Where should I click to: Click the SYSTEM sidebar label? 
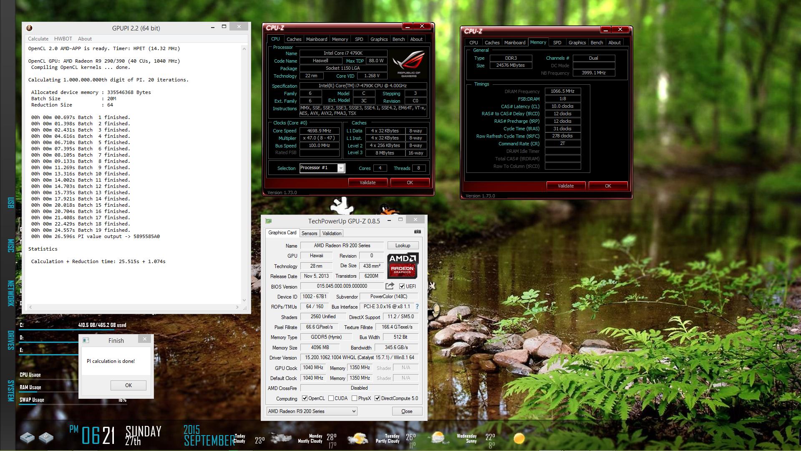click(11, 391)
